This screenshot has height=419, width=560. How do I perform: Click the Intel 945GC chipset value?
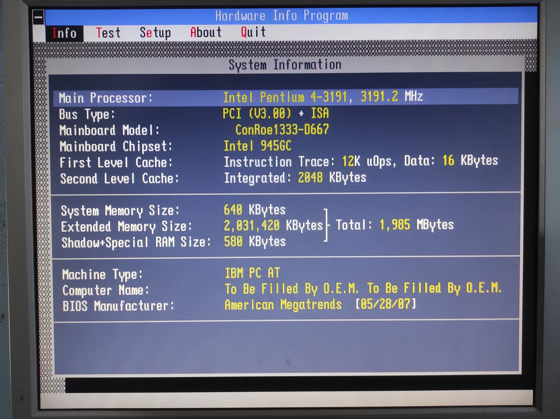click(257, 146)
